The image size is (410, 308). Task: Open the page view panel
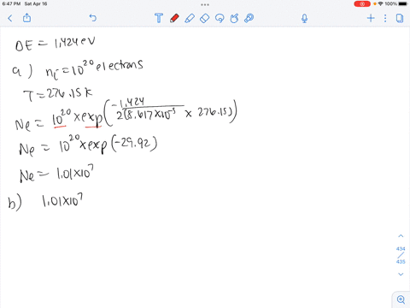click(x=400, y=18)
